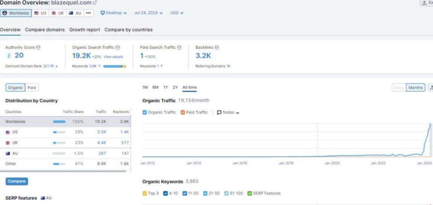Toggle the 21-50 keywords checkbox

coord(205,194)
